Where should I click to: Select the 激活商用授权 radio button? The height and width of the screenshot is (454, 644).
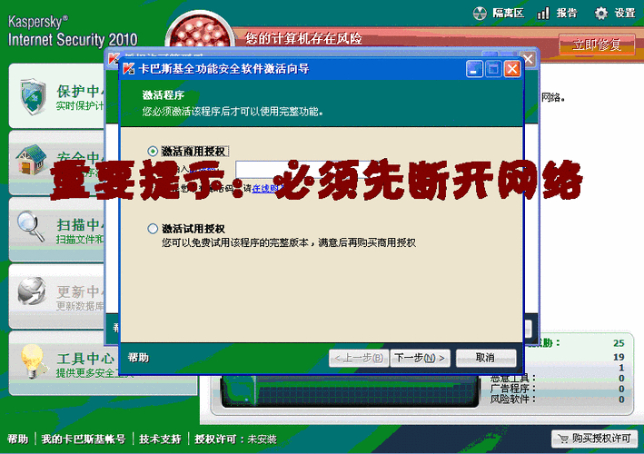coord(153,151)
